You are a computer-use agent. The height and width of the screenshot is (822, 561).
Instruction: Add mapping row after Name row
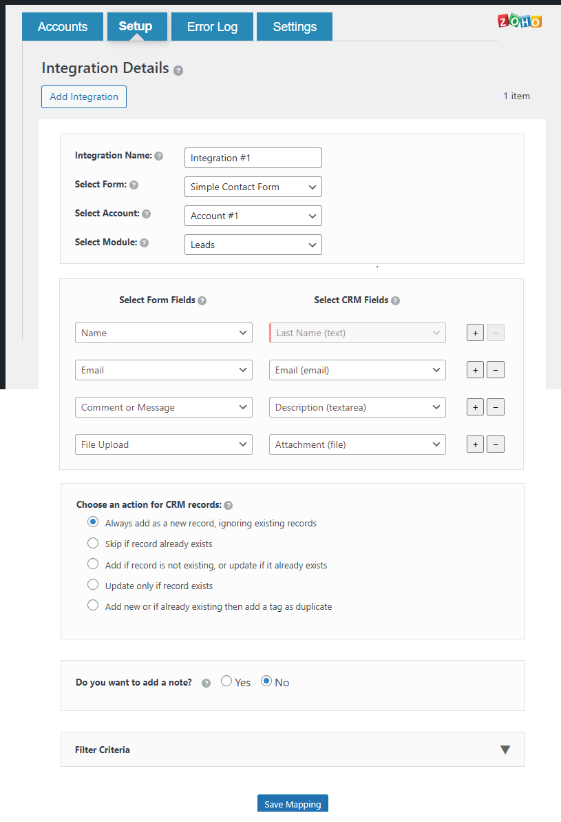coord(475,333)
